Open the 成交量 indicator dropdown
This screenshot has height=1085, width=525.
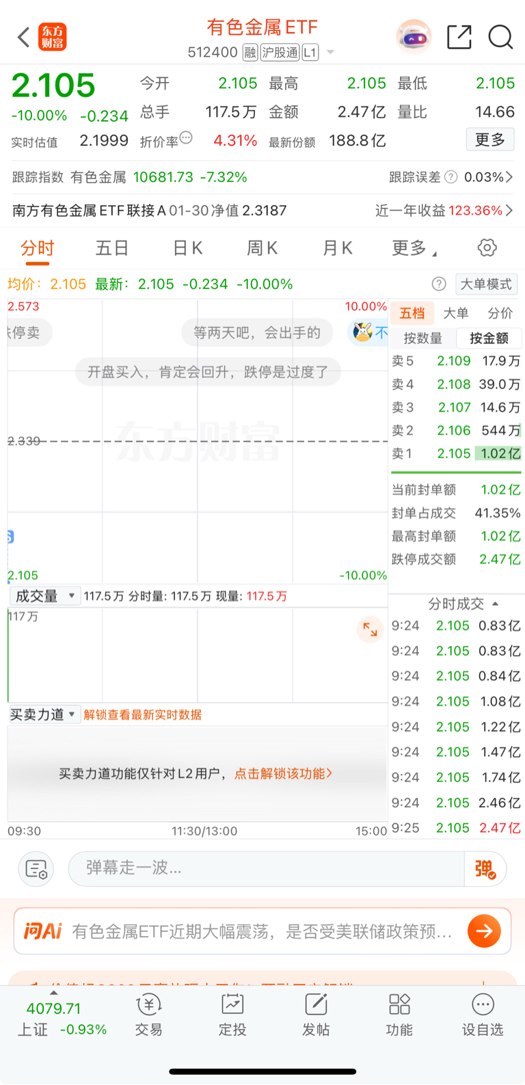(x=45, y=596)
